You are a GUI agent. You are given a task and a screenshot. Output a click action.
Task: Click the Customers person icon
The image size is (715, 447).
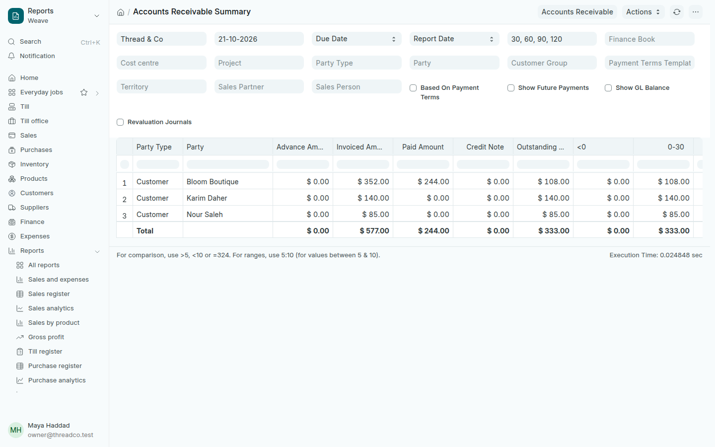pyautogui.click(x=12, y=193)
